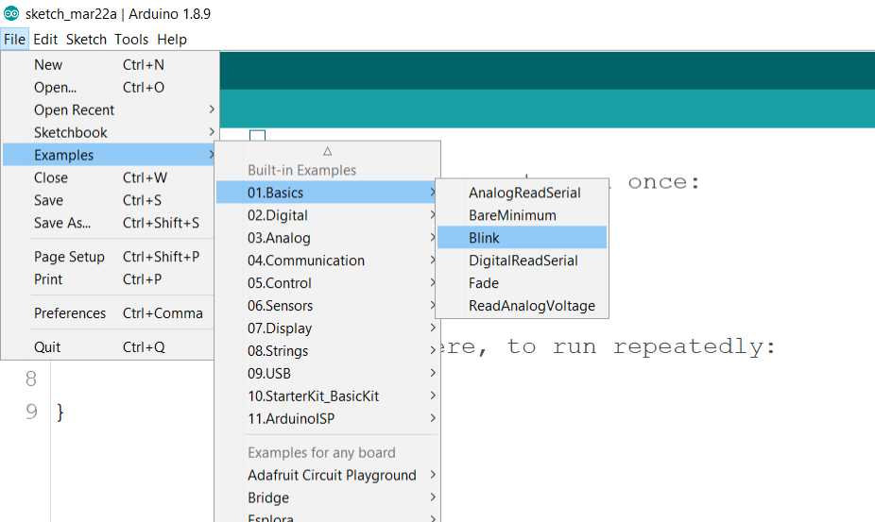This screenshot has width=875, height=522.
Task: Expand the 10.StarterKit_BasicKit submenu
Action: [327, 396]
